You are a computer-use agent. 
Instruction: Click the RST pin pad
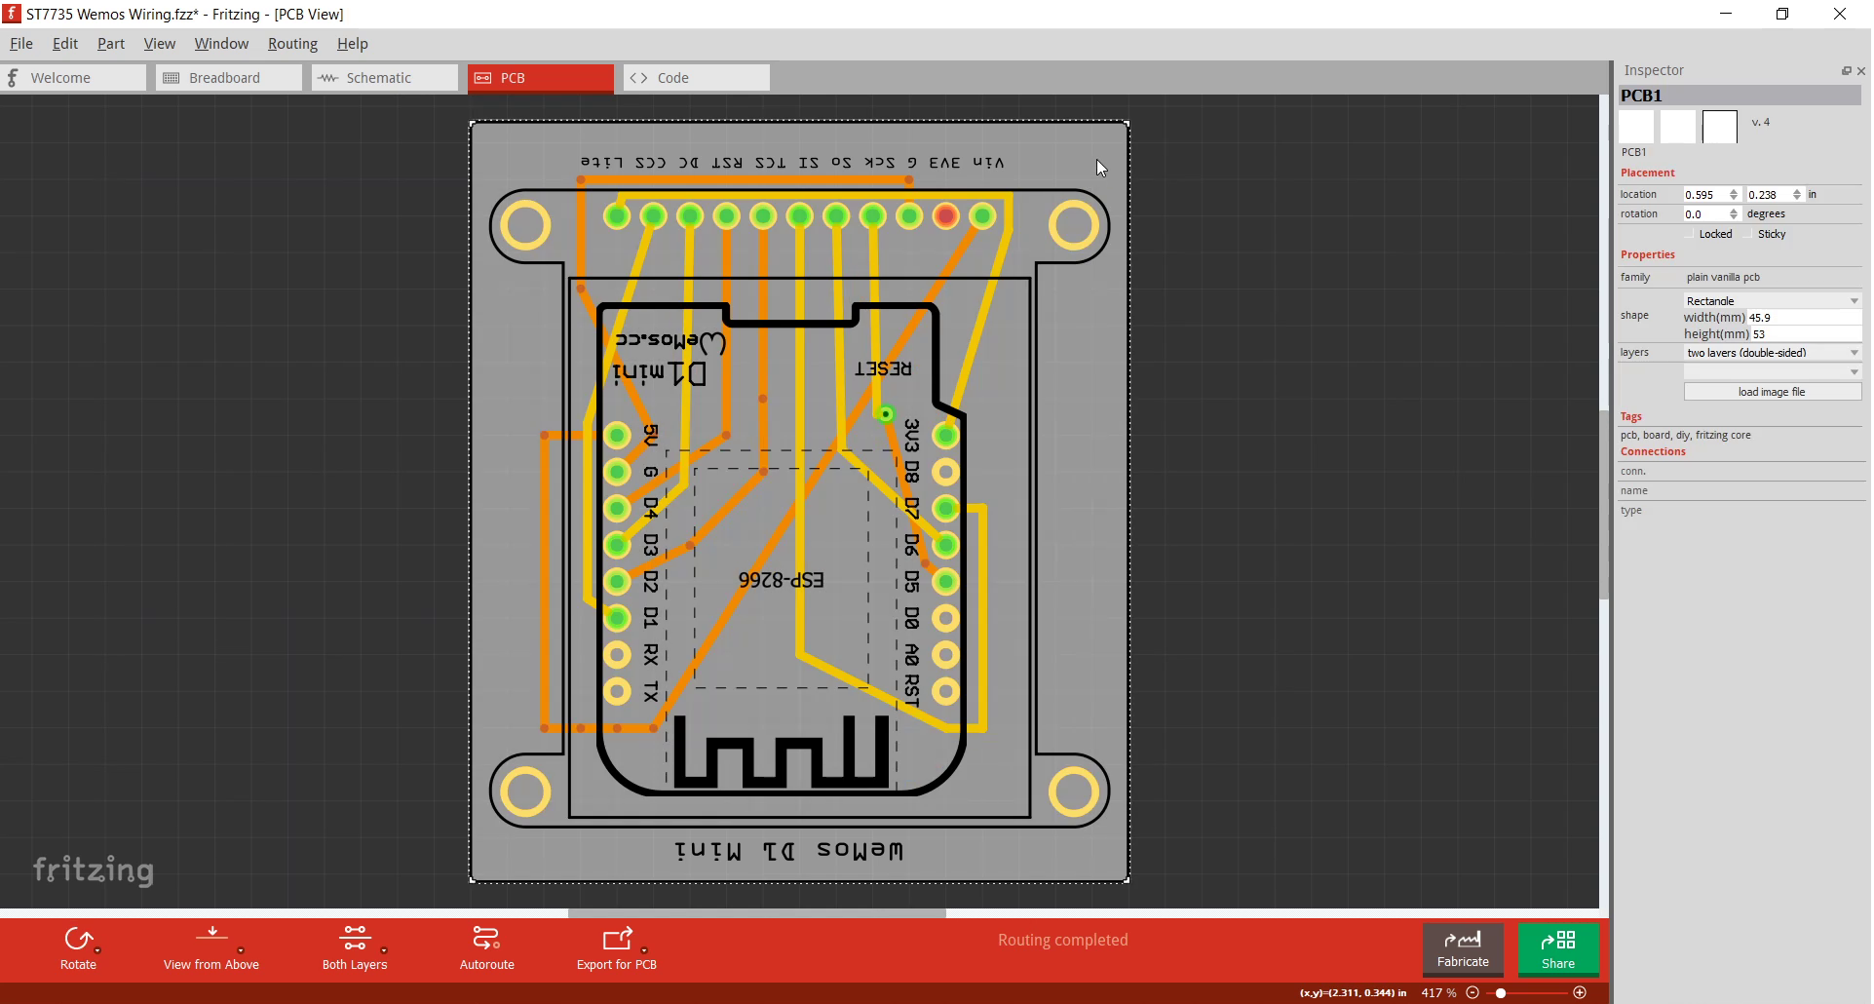[945, 691]
